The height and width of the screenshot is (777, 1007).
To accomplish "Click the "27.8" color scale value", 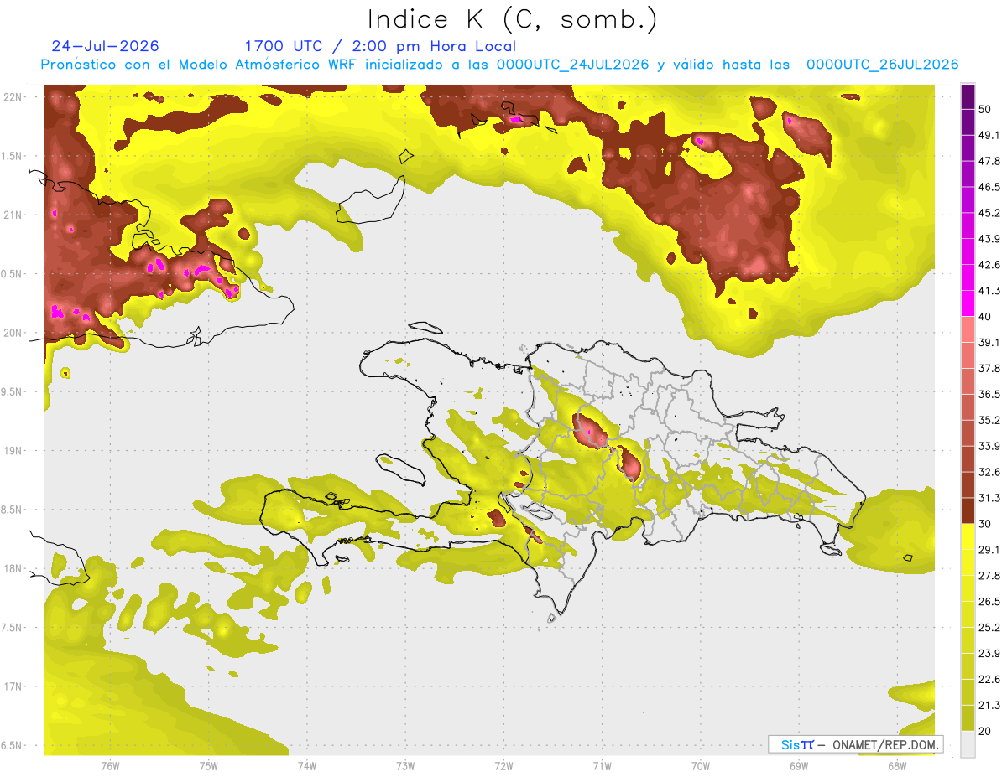I will coord(989,576).
